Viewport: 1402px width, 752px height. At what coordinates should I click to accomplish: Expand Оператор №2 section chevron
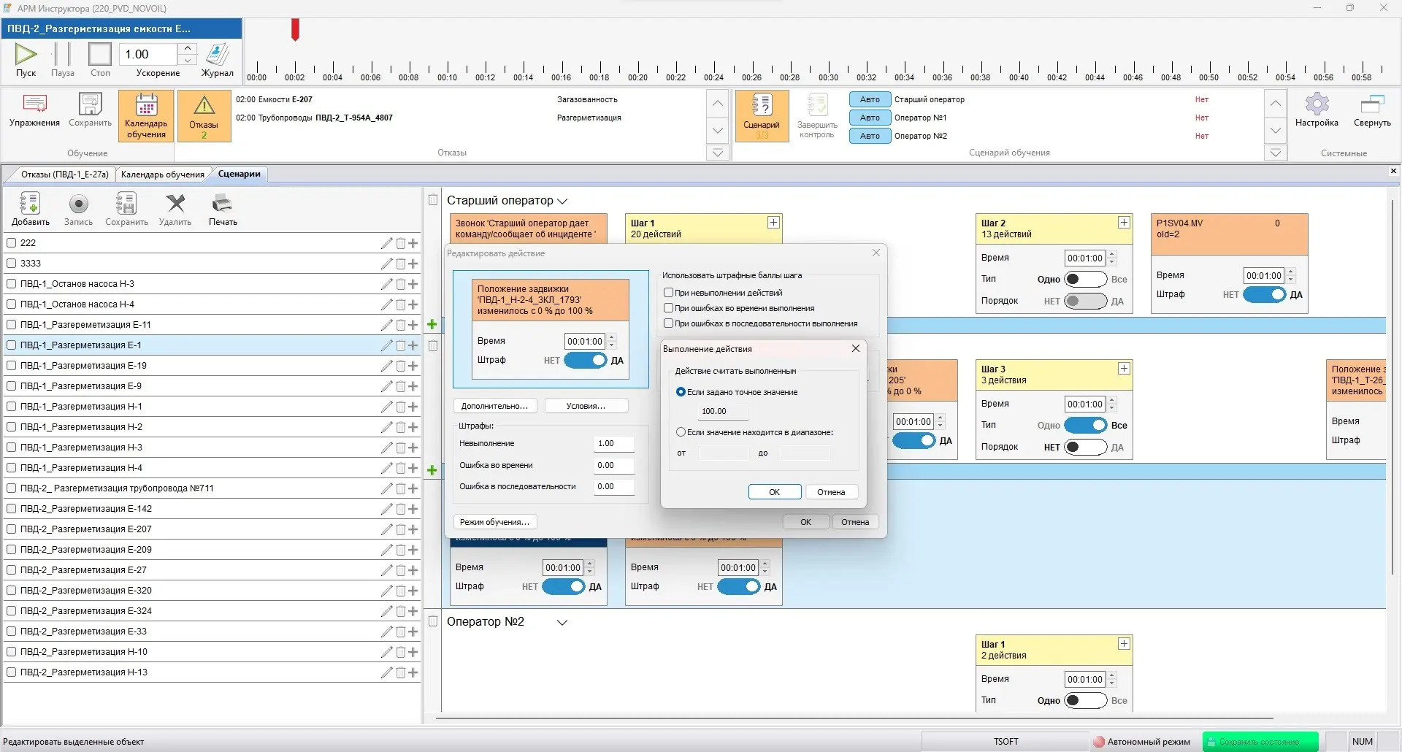pyautogui.click(x=562, y=623)
